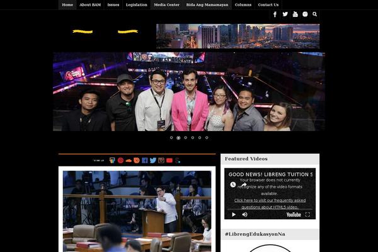The width and height of the screenshot is (378, 252).
Task: Open the search magnifier icon
Action: pyautogui.click(x=314, y=14)
